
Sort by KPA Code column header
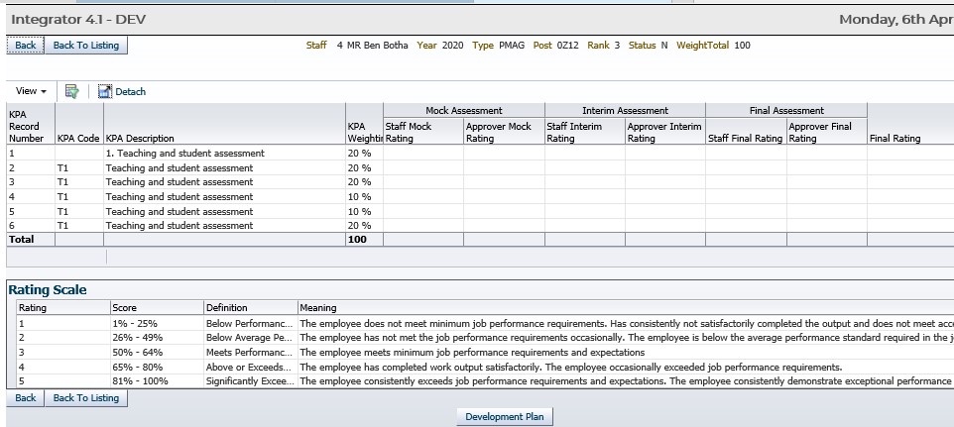coord(78,139)
